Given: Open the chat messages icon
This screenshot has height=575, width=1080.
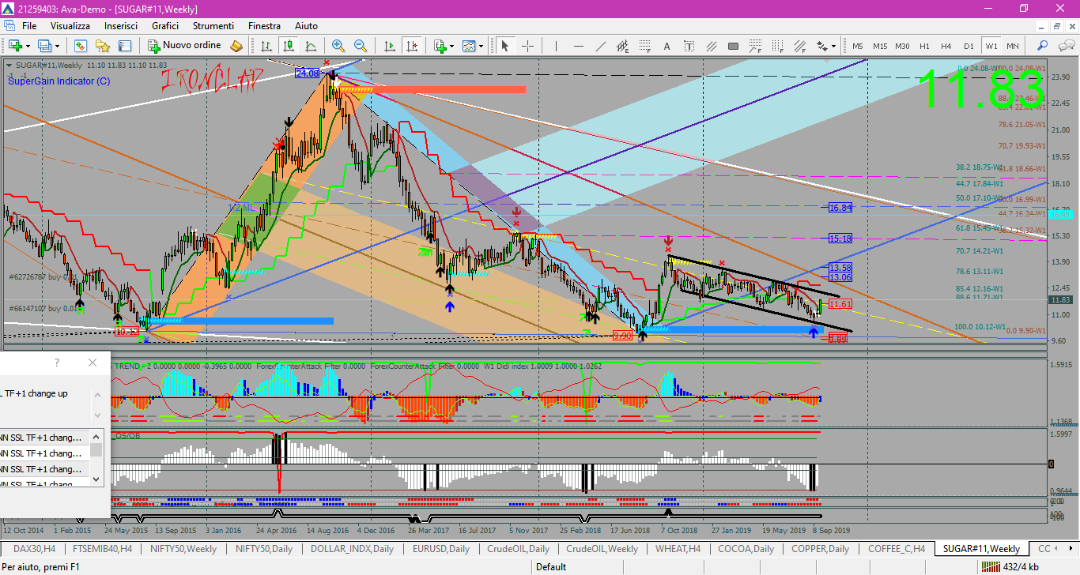Looking at the screenshot, I should click(1065, 46).
